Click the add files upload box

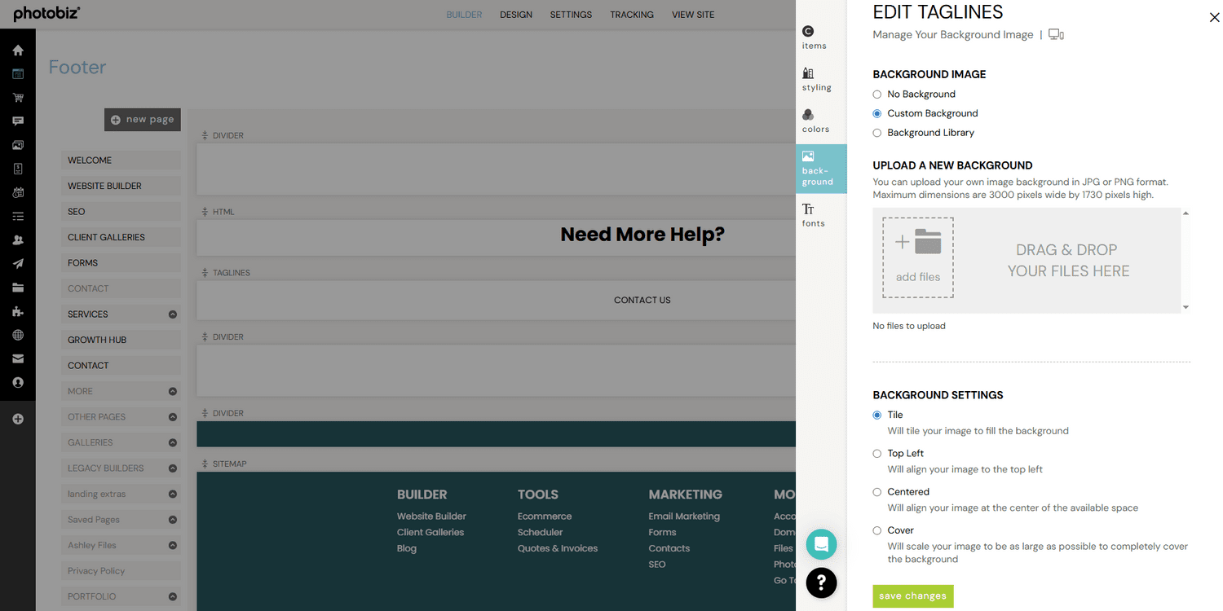click(x=918, y=257)
